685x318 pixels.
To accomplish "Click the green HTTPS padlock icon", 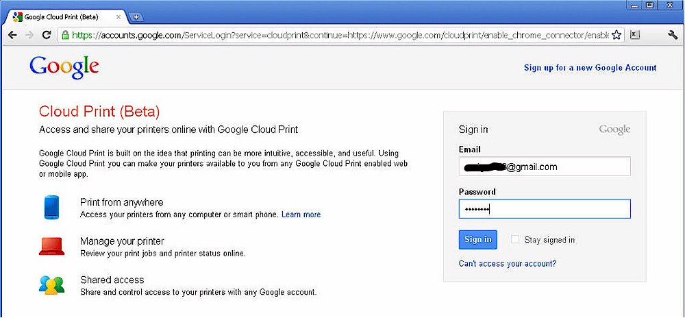I will pyautogui.click(x=65, y=35).
